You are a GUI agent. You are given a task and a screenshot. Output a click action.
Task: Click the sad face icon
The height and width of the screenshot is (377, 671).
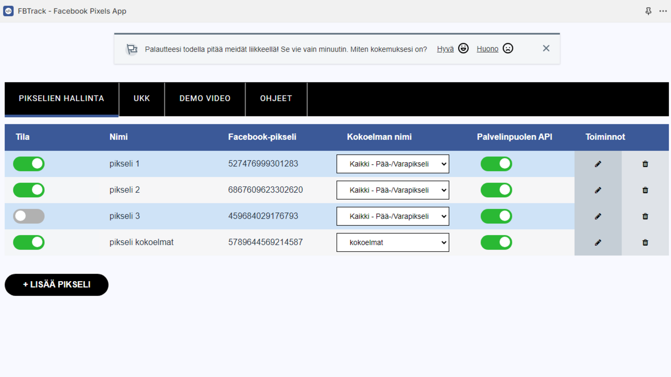(508, 49)
